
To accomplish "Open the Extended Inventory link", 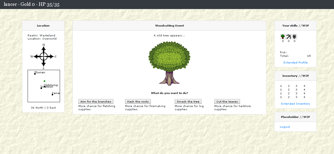I will coord(296,104).
